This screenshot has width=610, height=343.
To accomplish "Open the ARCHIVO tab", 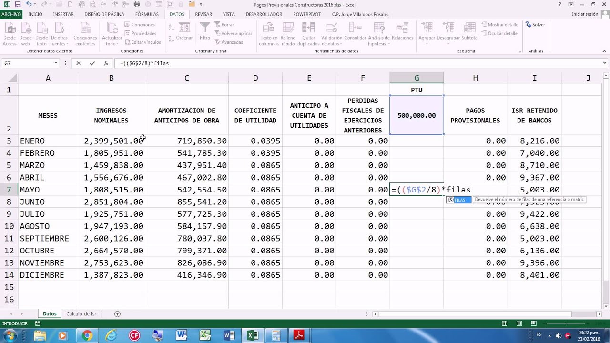I will [x=11, y=14].
